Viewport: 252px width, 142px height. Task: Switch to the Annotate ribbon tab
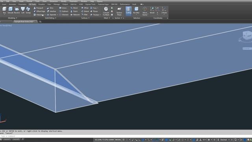click(12, 4)
